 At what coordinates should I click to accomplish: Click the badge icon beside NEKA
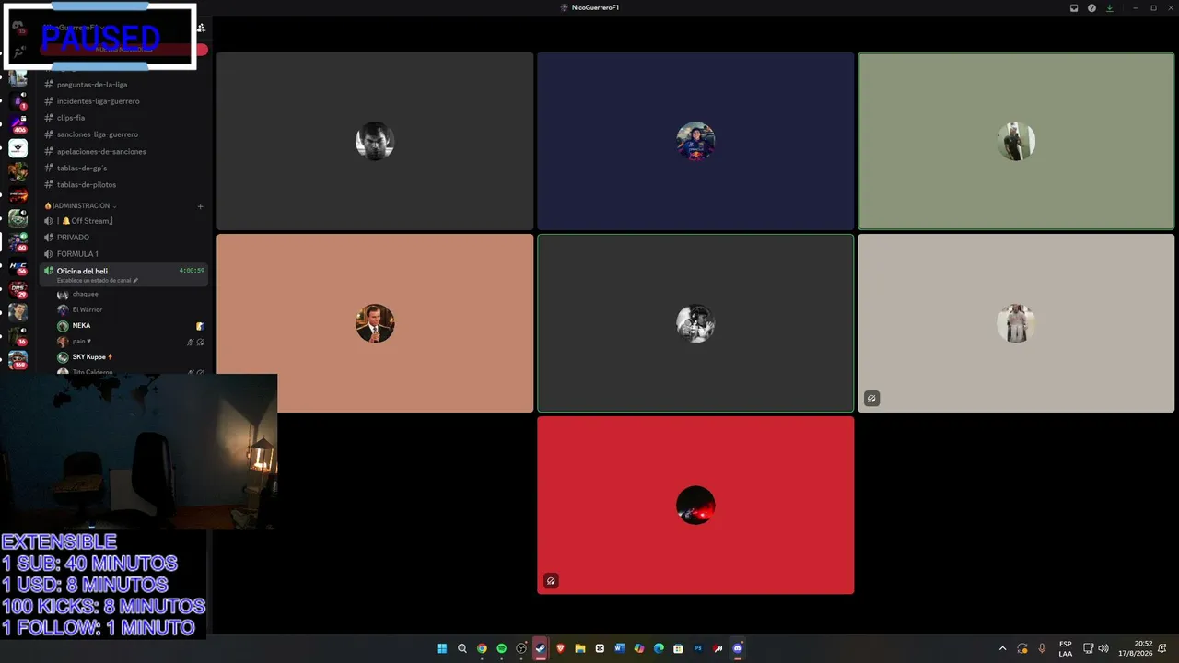pos(200,326)
